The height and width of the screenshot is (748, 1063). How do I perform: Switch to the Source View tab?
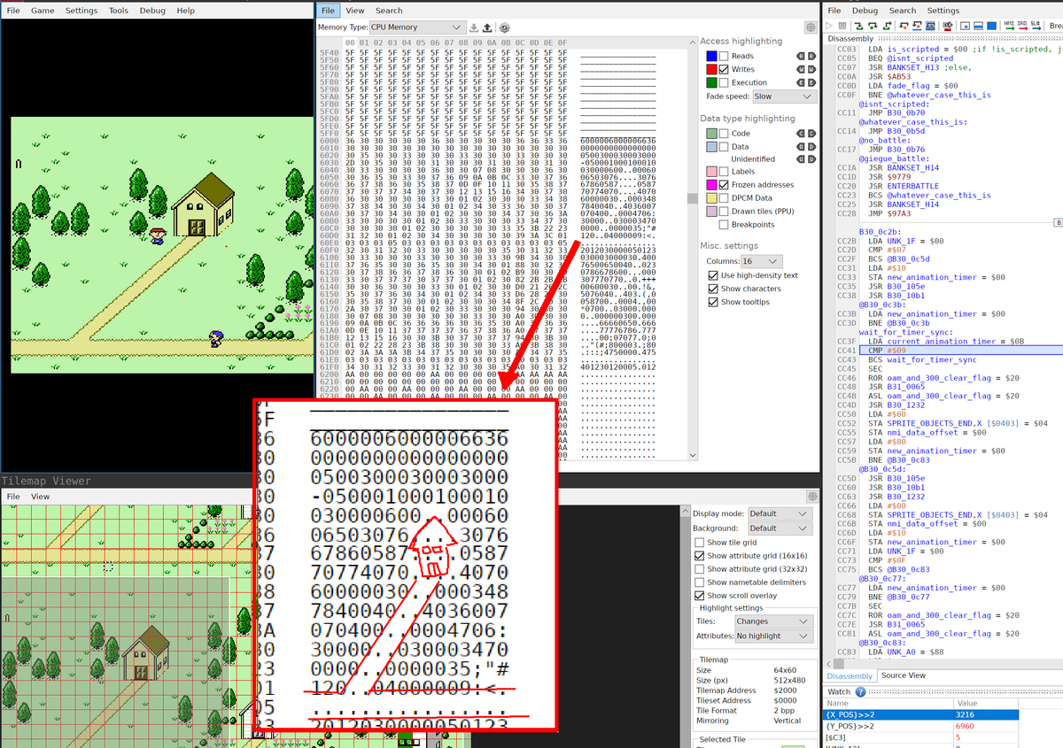[x=904, y=675]
